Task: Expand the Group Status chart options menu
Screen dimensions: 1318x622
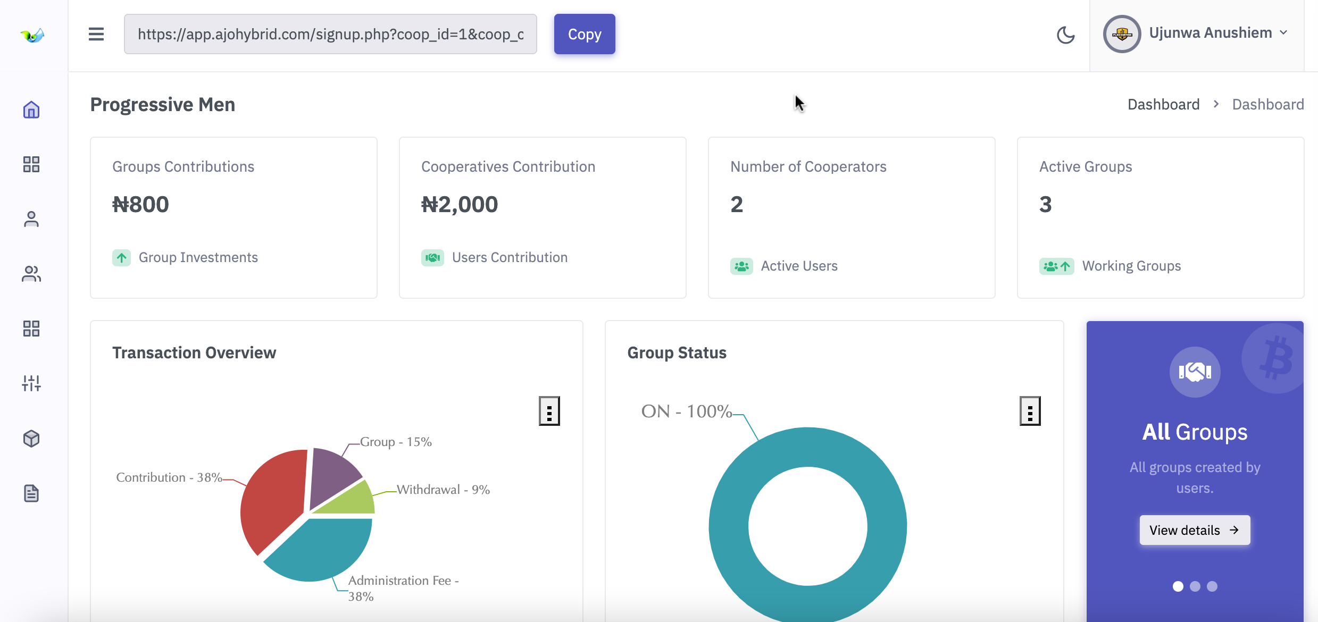Action: click(x=1029, y=411)
